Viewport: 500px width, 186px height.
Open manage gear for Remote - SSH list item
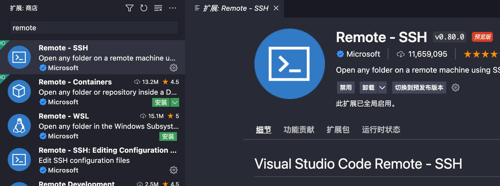coord(174,68)
